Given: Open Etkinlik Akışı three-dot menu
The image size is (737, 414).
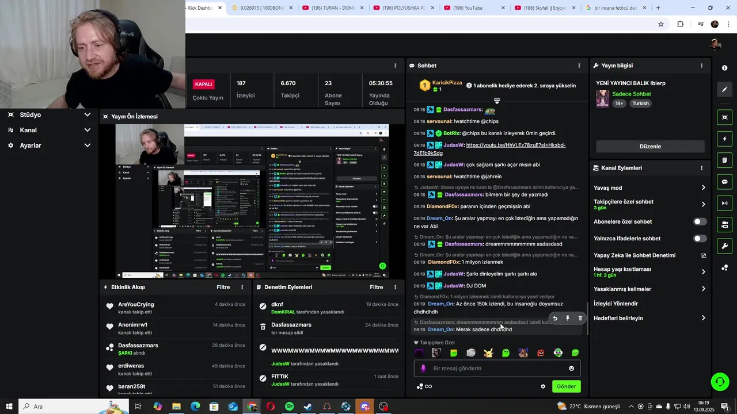Looking at the screenshot, I should [x=242, y=287].
